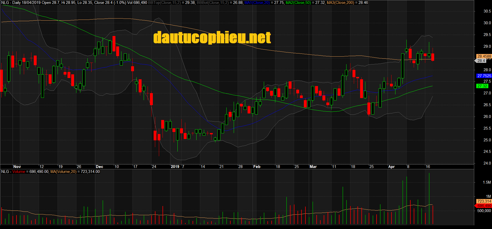The width and height of the screenshot is (492, 229).
Task: Click the orange 28.4588 price tag
Action: [x=484, y=56]
